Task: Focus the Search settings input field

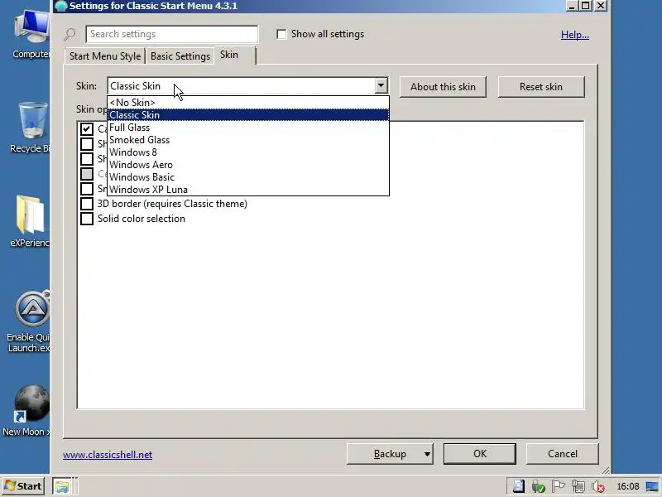Action: 171,34
